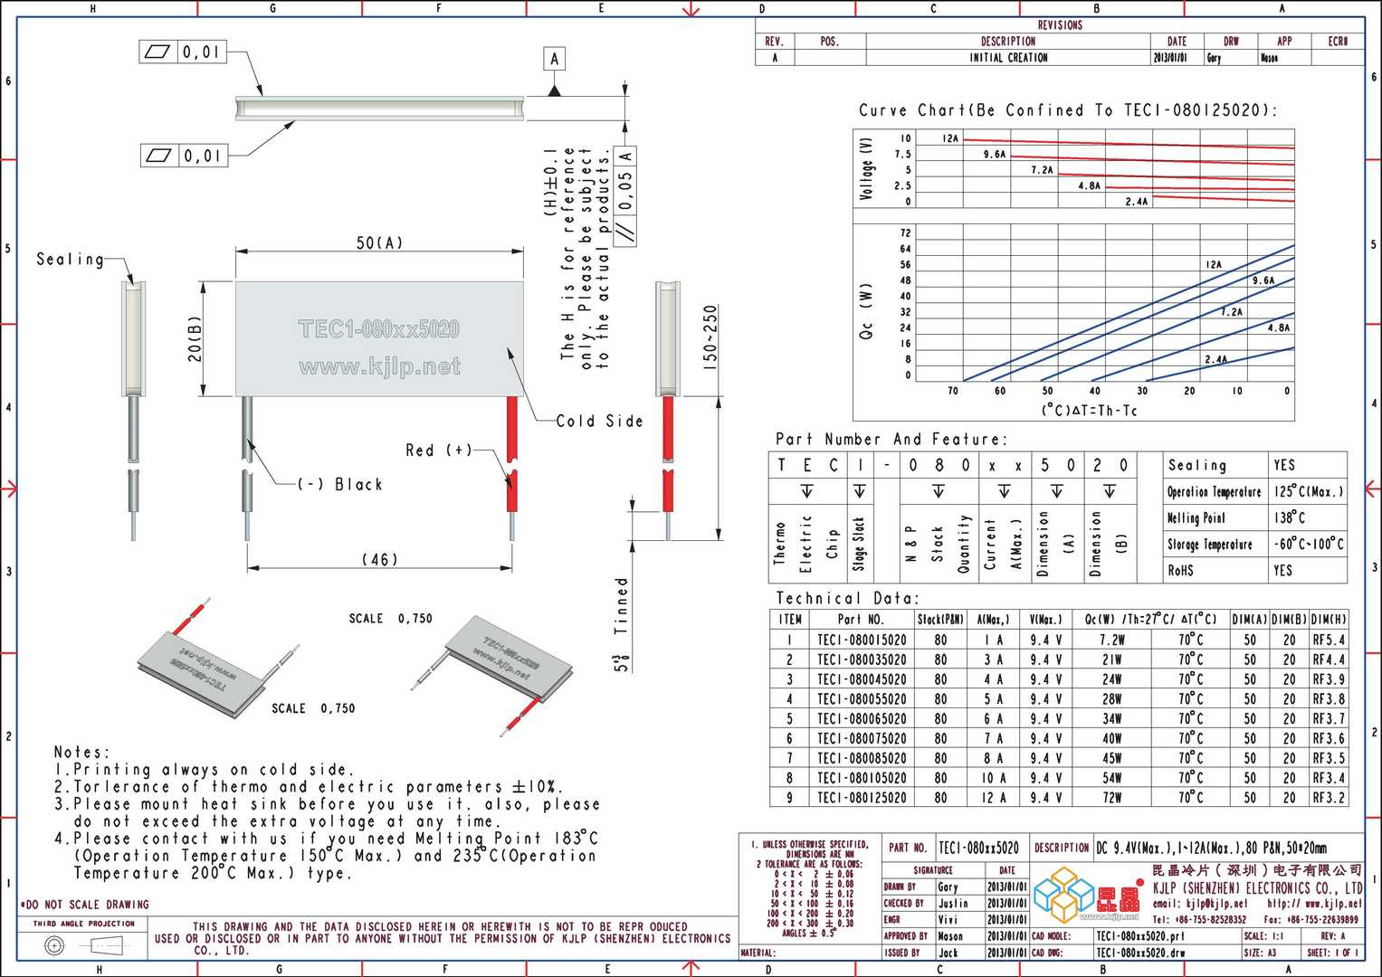This screenshot has width=1382, height=977.
Task: Select 'TEC1-080xx5020.drw' CAD drawing filename
Action: pos(1140,953)
